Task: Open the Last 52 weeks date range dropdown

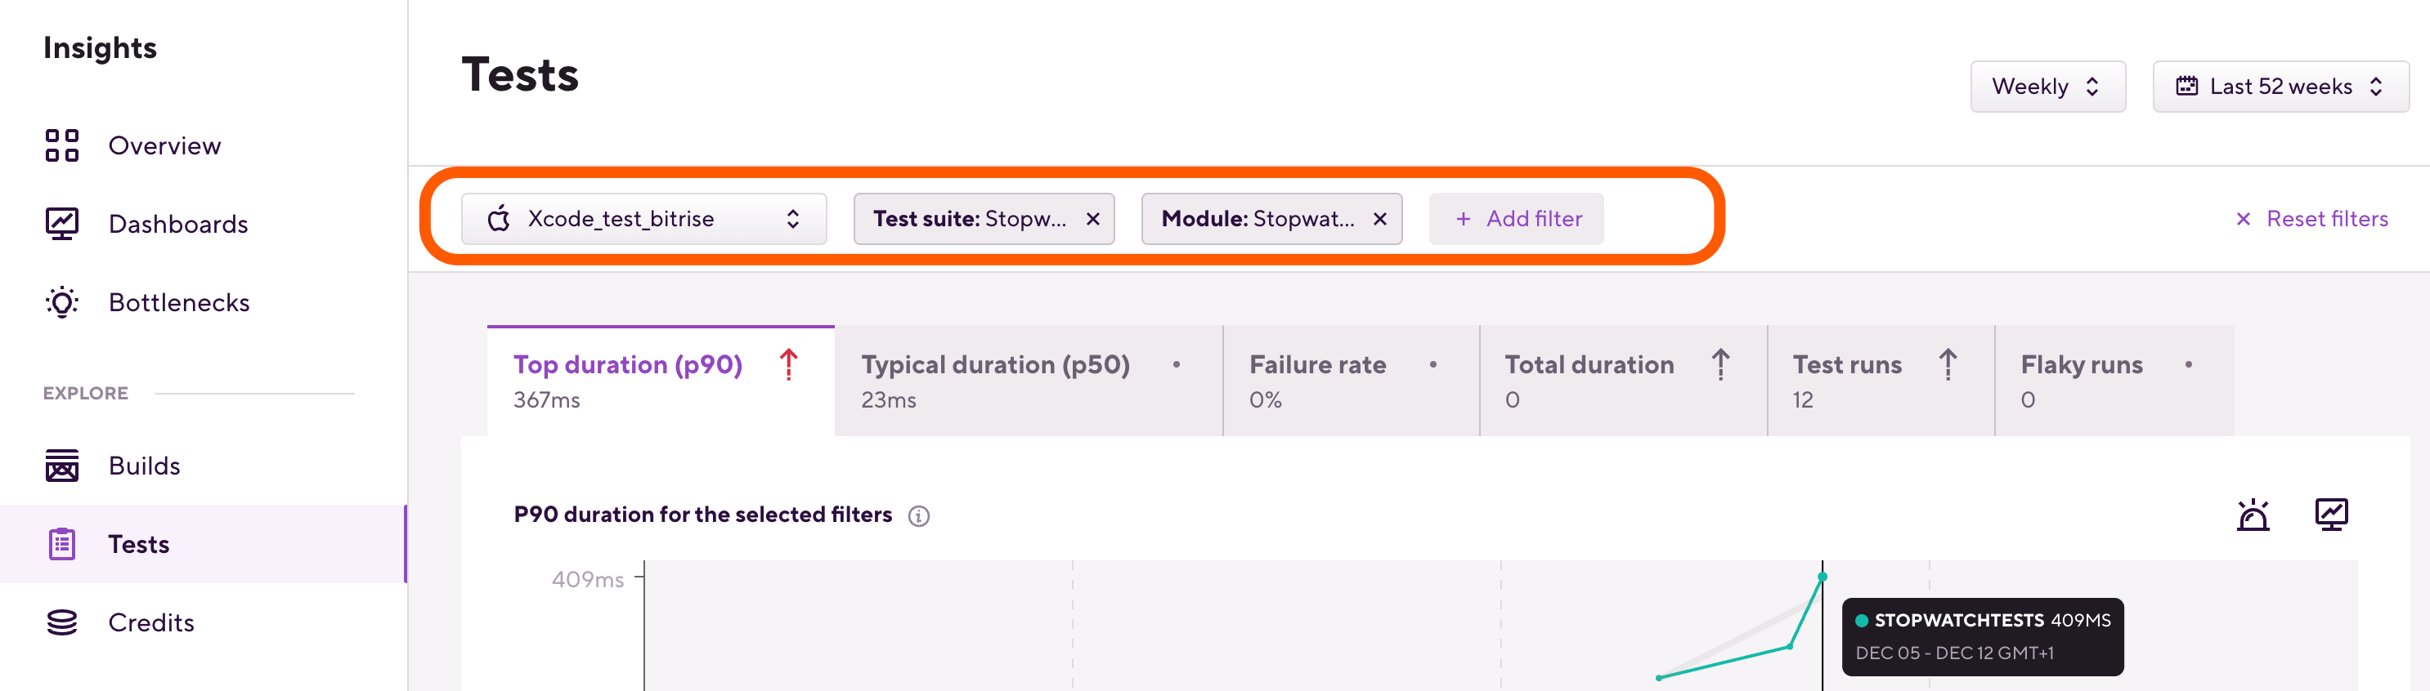Action: coord(2280,86)
